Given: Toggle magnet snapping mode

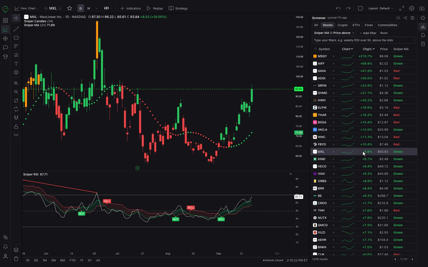Looking at the screenshot, I should [16, 118].
